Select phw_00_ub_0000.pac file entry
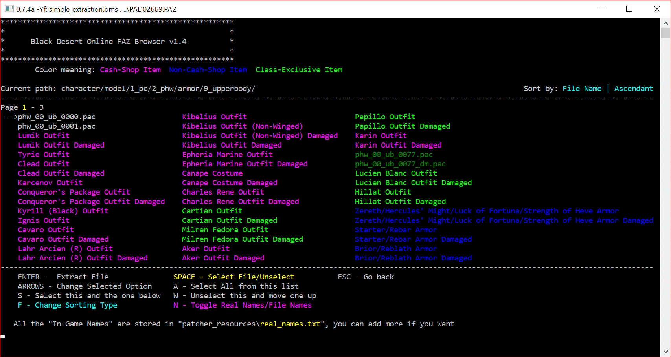 pos(57,117)
